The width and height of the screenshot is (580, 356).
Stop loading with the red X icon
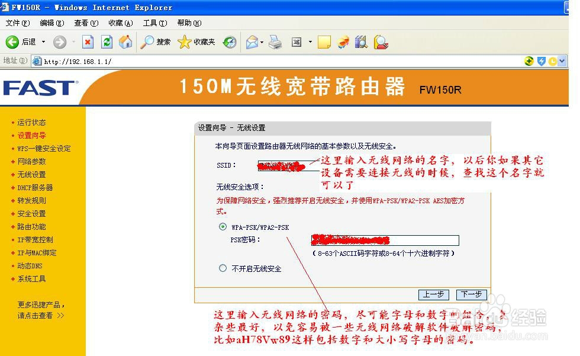pos(88,42)
